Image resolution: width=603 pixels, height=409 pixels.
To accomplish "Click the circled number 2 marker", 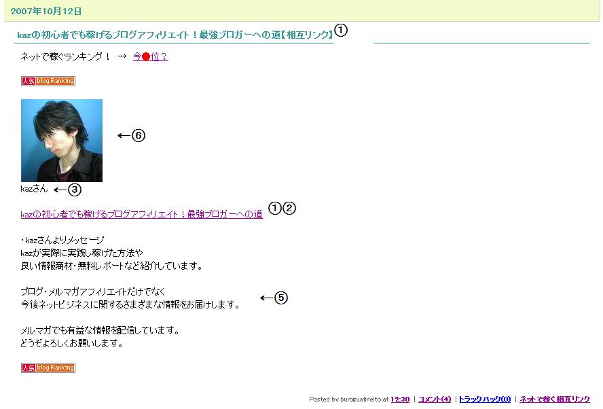I will (x=289, y=208).
